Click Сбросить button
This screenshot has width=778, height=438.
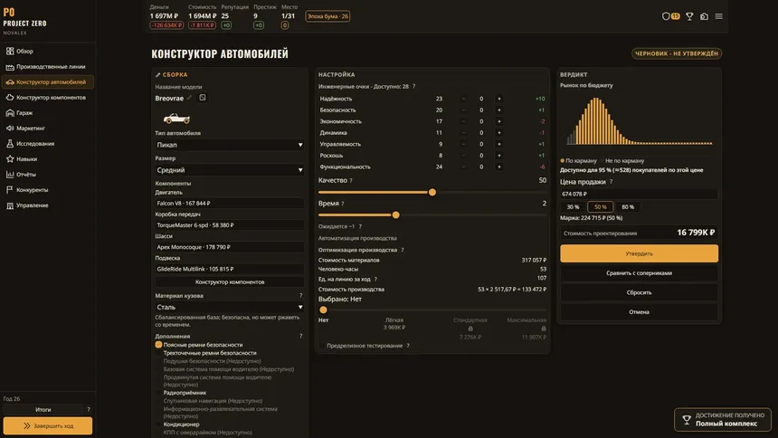pos(639,292)
